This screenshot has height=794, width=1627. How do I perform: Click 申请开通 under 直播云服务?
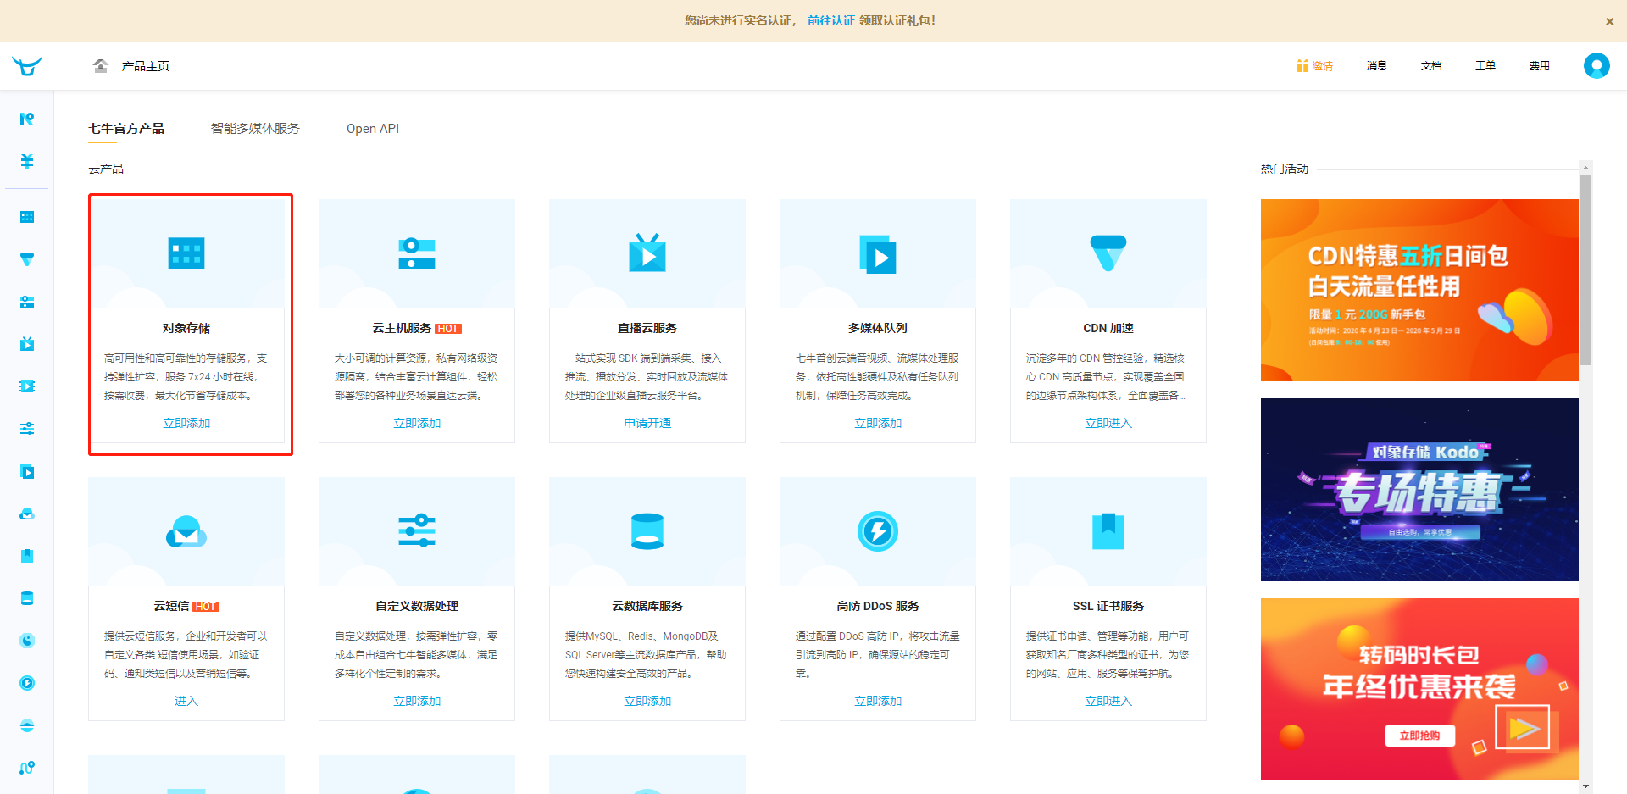pyautogui.click(x=647, y=423)
